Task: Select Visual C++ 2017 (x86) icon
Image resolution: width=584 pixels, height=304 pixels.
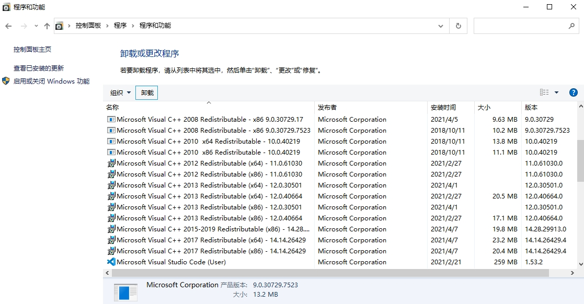Action: click(111, 251)
